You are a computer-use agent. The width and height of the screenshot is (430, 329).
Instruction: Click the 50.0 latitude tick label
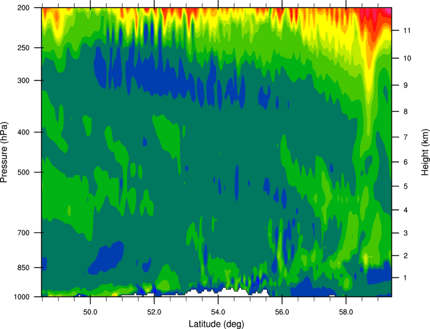[90, 312]
